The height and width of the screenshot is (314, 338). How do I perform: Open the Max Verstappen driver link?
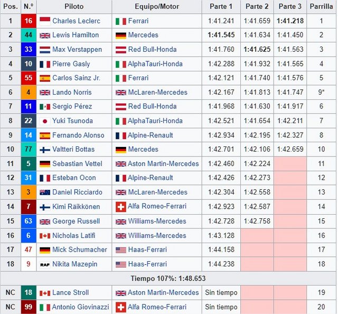click(77, 49)
